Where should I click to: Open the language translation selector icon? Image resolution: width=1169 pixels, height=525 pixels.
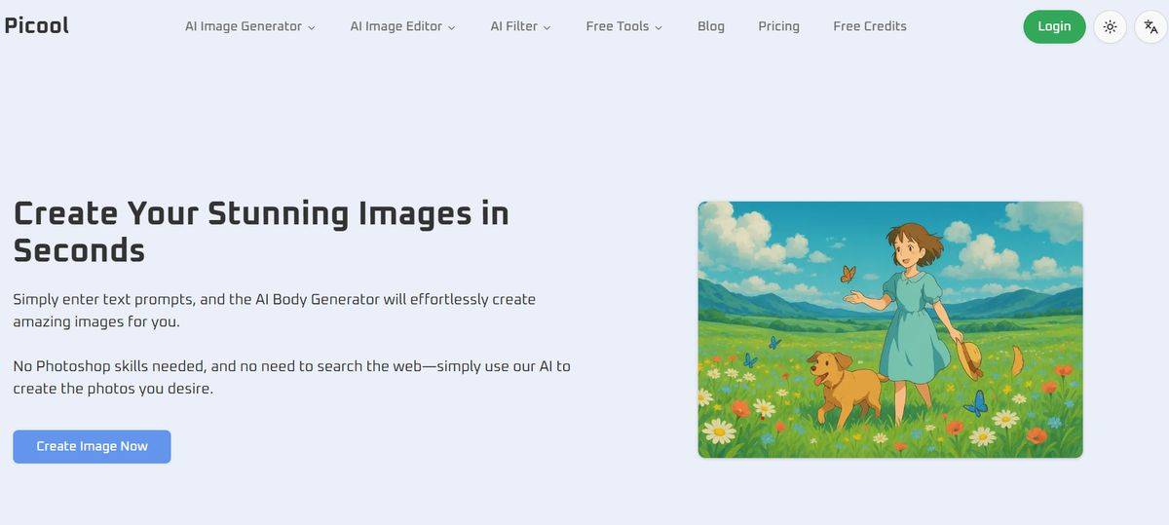(1150, 27)
